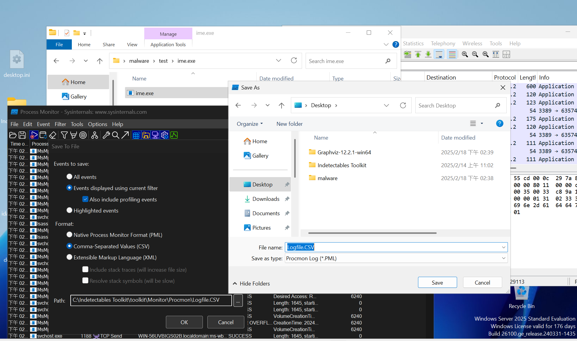Toggle Wireshark's colorize packet list icon
Screen dimensions: 577x341
(x=452, y=54)
